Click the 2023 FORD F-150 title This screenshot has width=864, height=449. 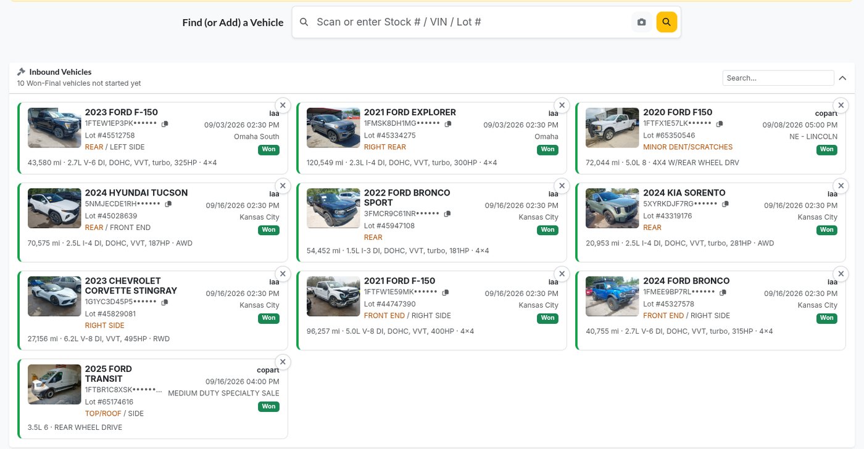click(x=122, y=112)
